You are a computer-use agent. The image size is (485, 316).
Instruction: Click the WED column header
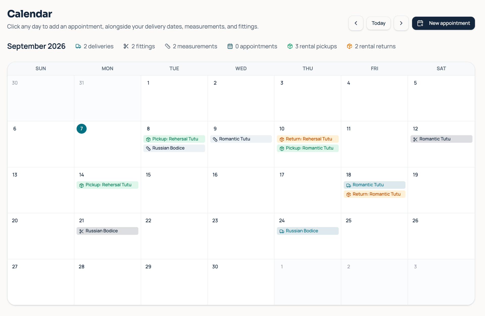pos(241,68)
